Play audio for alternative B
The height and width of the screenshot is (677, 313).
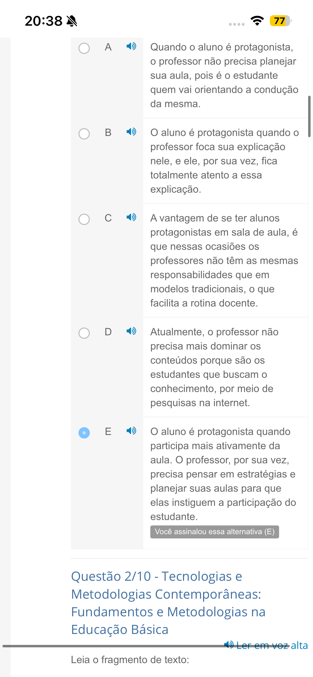pos(131,132)
